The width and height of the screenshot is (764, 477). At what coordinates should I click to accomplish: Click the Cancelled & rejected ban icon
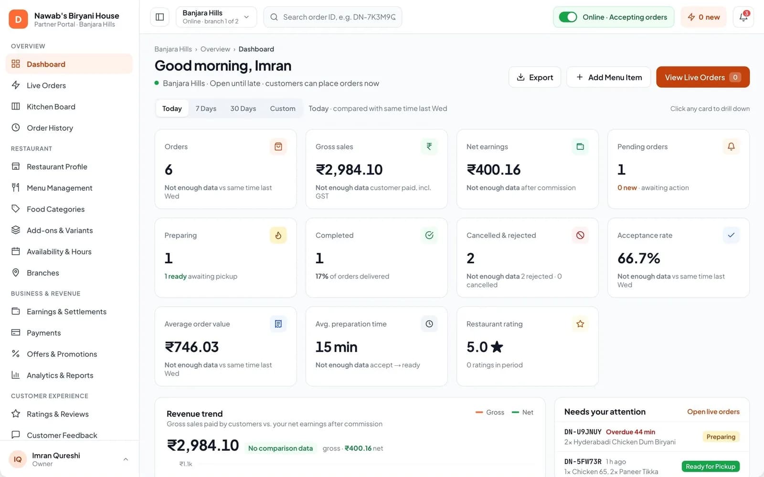click(580, 235)
